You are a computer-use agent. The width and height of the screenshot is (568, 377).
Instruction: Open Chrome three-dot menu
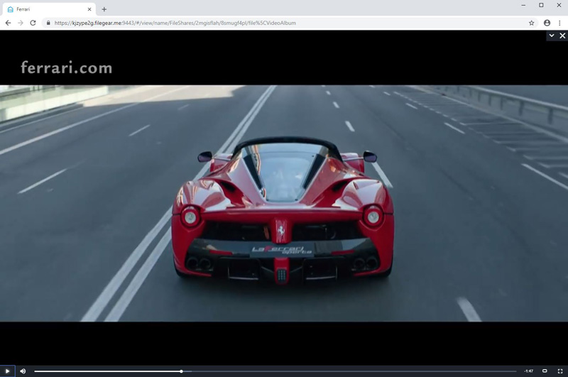click(x=559, y=23)
